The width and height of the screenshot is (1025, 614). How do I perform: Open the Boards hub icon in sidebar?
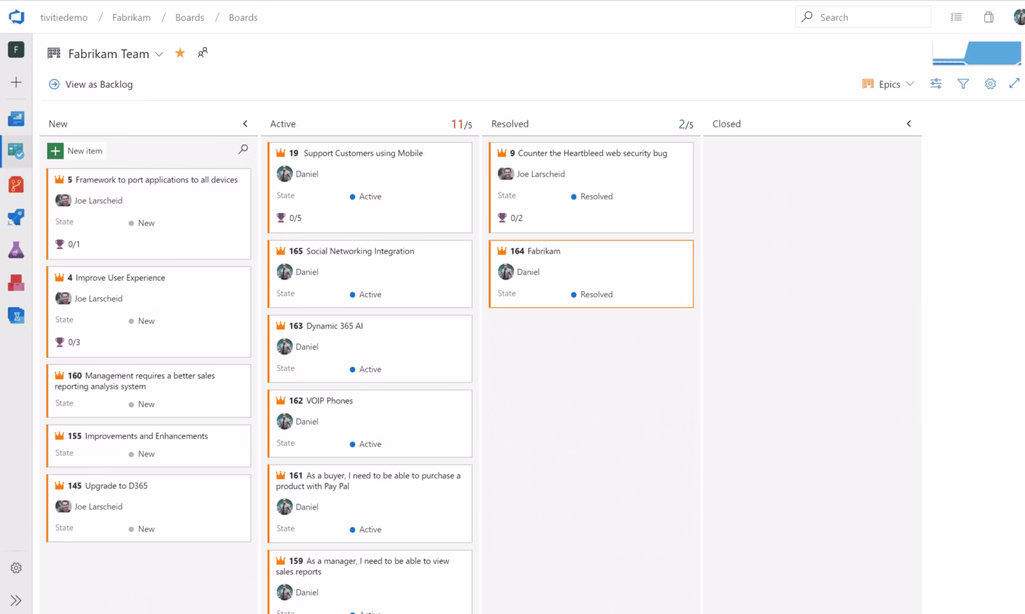[16, 151]
